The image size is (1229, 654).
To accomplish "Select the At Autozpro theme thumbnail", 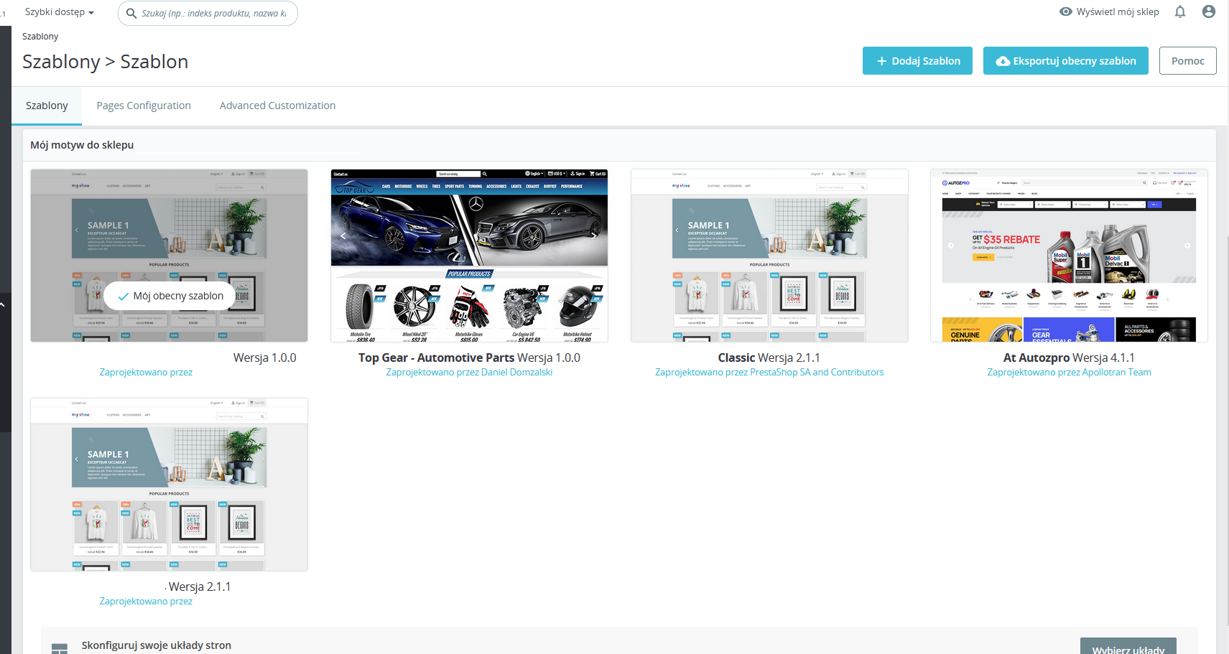I will (1069, 256).
